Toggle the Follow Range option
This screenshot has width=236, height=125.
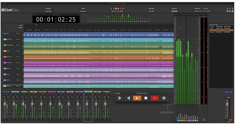click(49, 11)
